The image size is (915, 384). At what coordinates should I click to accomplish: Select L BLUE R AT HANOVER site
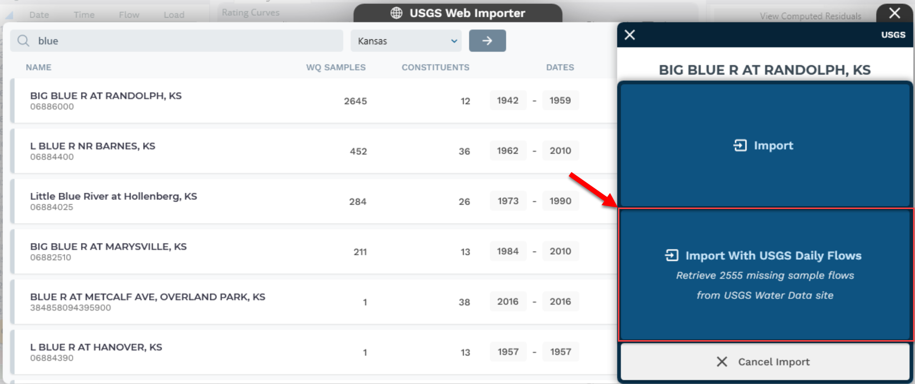click(x=96, y=352)
